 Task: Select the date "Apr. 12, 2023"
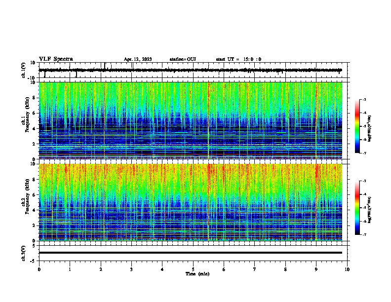138,59
